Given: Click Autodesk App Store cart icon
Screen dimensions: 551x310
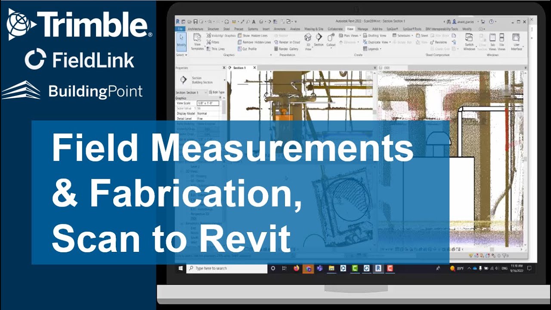Looking at the screenshot, I should pos(483,21).
